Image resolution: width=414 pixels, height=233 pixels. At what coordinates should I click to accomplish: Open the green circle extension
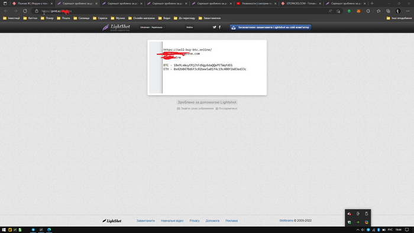(349, 11)
